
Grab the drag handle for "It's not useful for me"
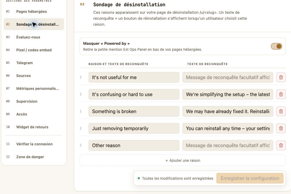coord(81,77)
